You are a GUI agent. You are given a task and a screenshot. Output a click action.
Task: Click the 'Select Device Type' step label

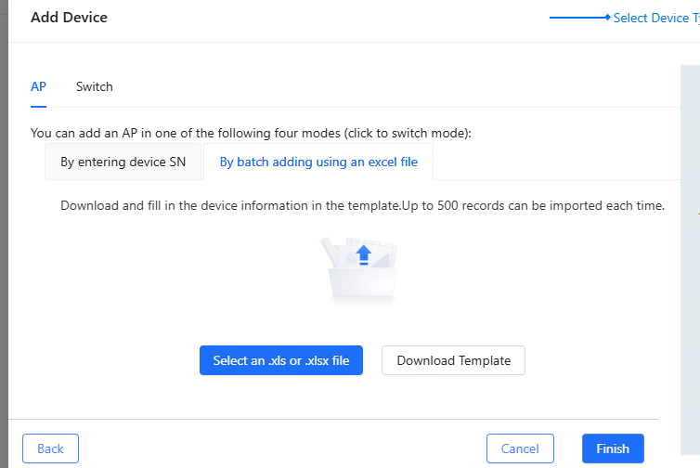pyautogui.click(x=655, y=18)
